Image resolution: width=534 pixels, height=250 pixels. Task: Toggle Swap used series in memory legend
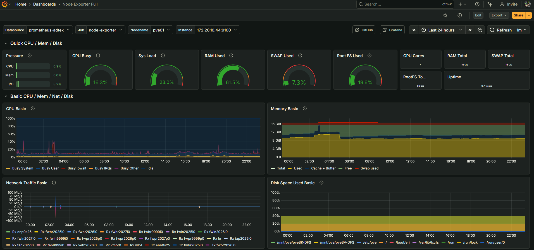[369, 168]
